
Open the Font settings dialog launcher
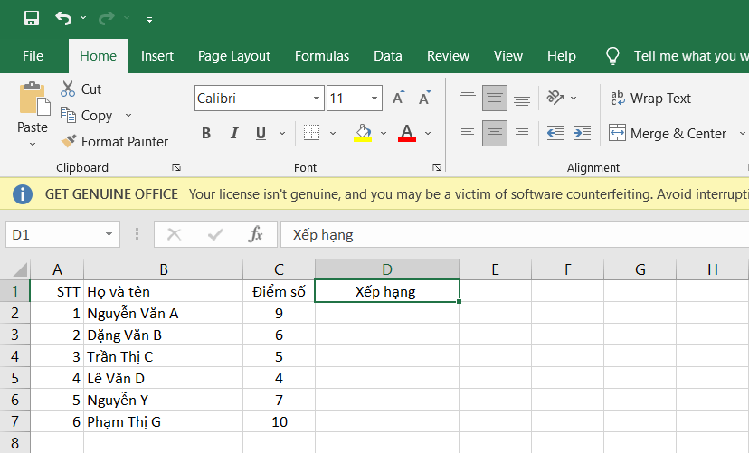[x=437, y=167]
